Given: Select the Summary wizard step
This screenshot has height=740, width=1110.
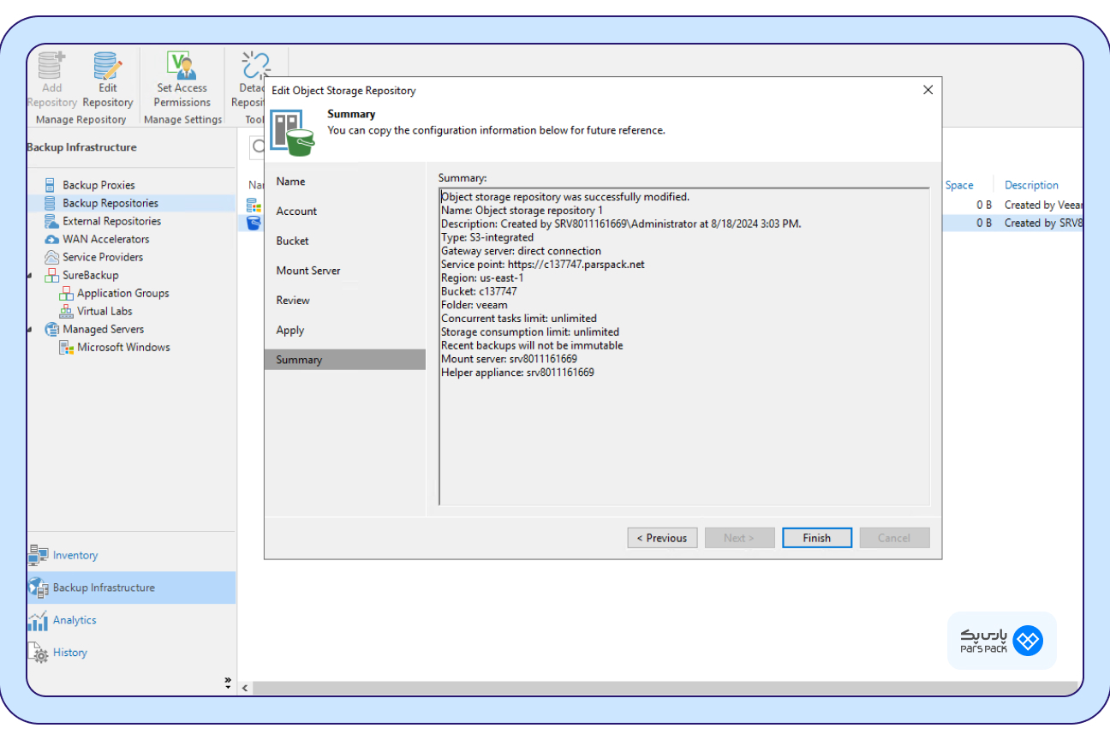Looking at the screenshot, I should tap(345, 360).
